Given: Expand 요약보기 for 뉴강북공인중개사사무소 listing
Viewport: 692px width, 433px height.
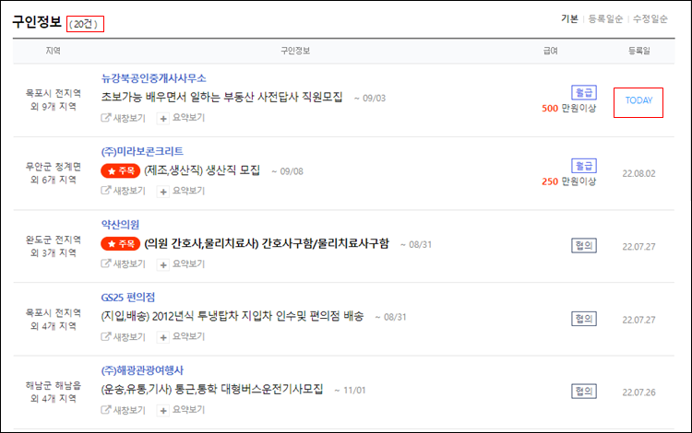Looking at the screenshot, I should [x=182, y=118].
